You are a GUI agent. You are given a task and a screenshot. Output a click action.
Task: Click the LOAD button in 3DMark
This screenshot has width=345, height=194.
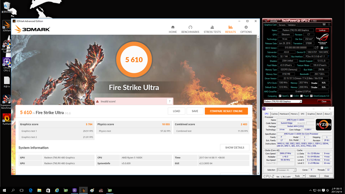177,111
